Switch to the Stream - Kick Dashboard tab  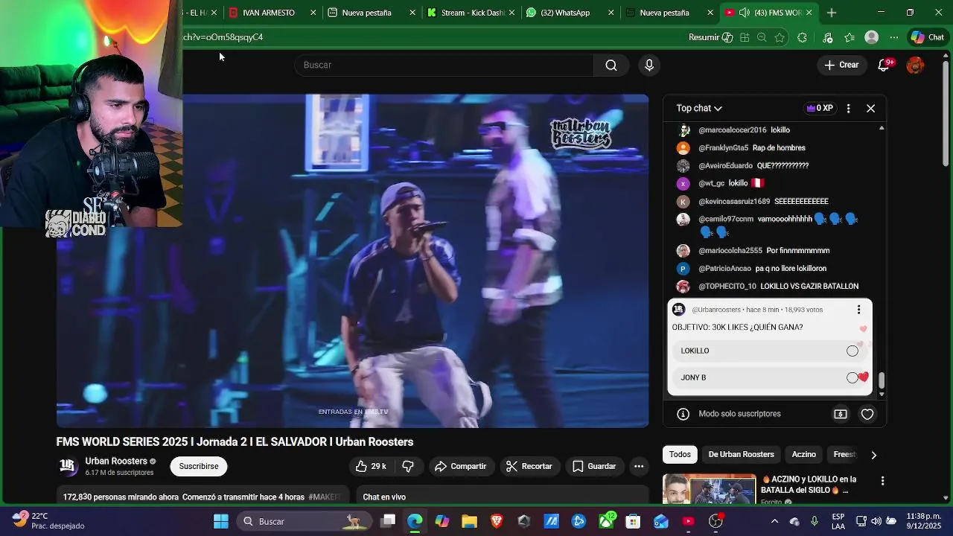click(x=471, y=13)
